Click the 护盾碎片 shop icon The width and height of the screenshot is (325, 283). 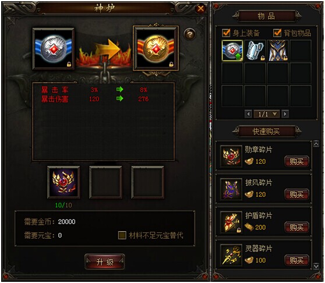[231, 222]
